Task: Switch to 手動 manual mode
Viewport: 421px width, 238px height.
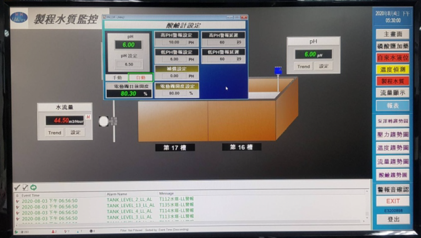Action: pos(116,78)
